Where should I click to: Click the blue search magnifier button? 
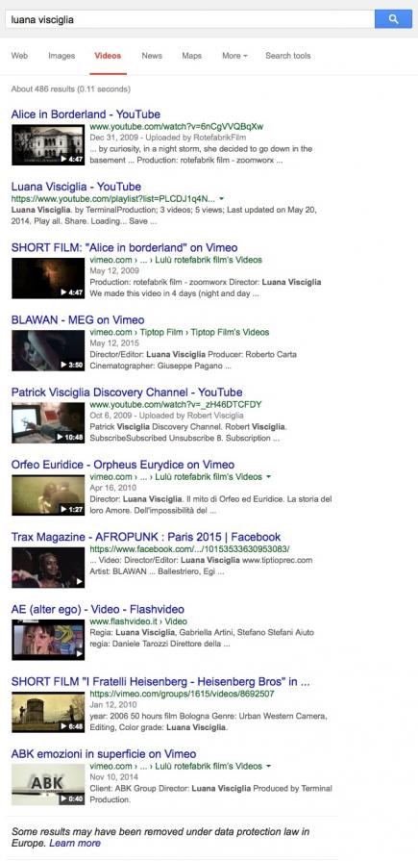(393, 18)
